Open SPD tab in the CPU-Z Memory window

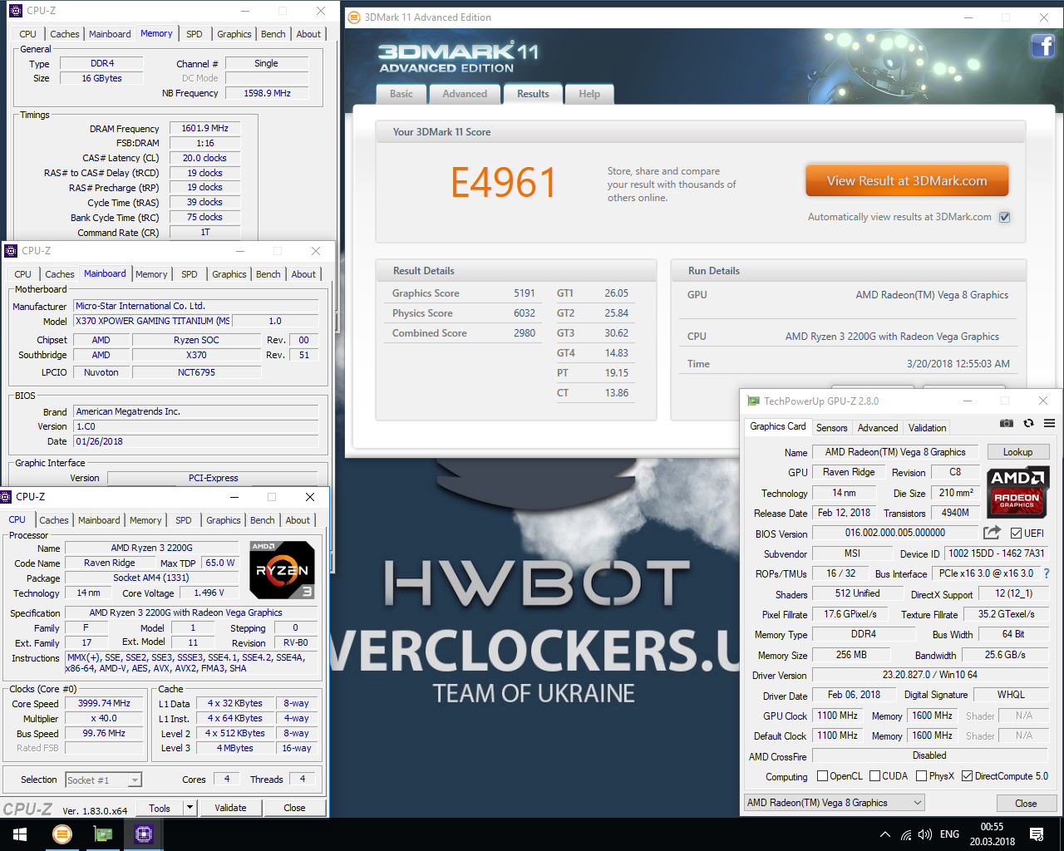point(195,34)
